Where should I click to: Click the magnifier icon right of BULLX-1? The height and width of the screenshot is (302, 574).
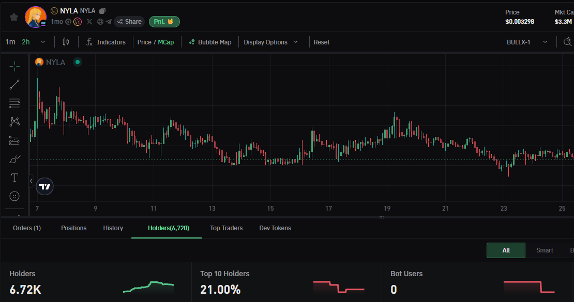(567, 42)
